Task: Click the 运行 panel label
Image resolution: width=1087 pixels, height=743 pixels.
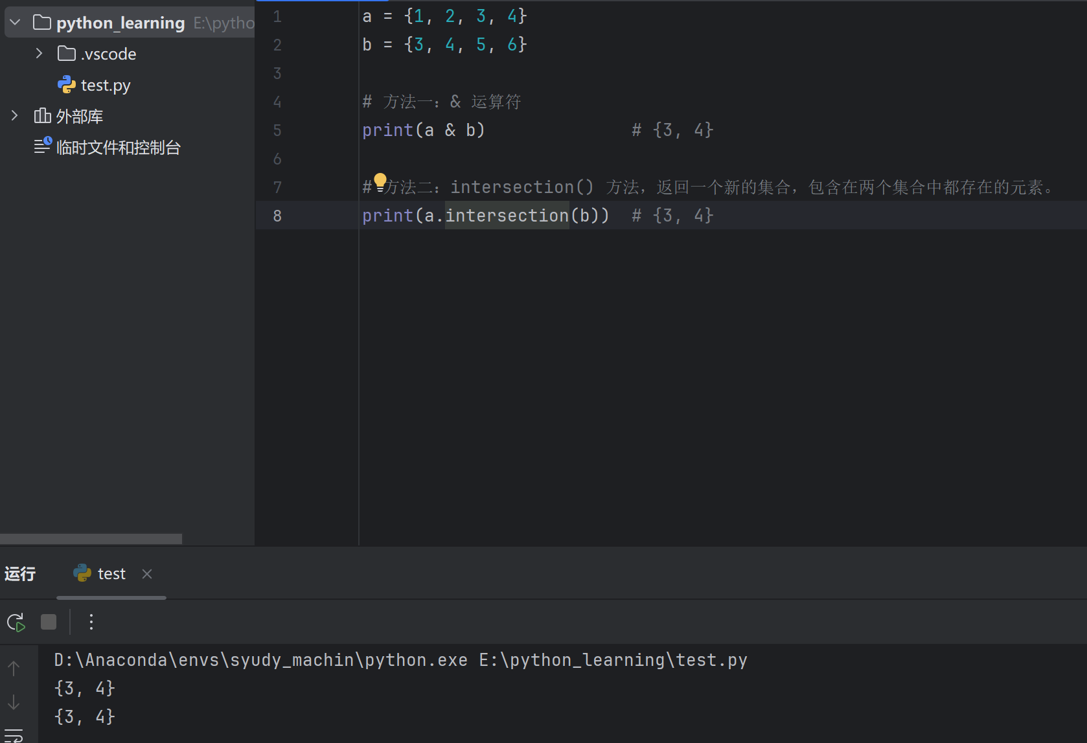Action: pos(20,574)
